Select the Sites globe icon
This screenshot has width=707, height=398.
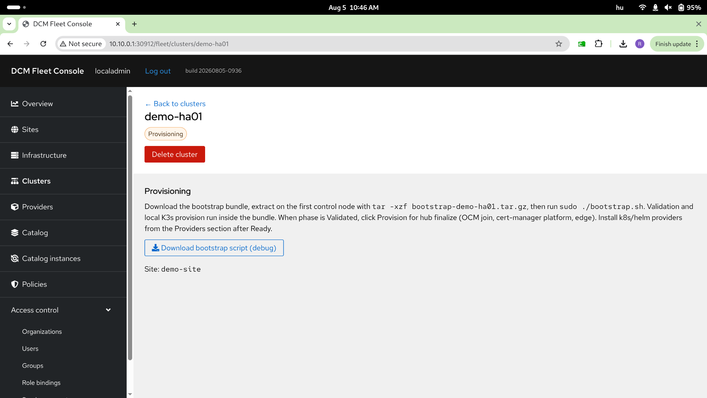(15, 129)
